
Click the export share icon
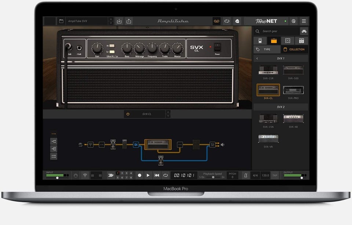tap(129, 21)
